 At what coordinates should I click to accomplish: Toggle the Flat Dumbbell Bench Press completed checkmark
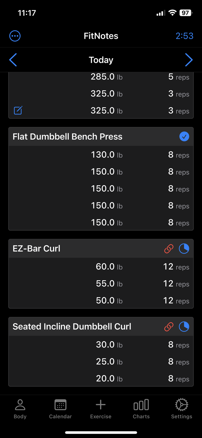(x=184, y=137)
